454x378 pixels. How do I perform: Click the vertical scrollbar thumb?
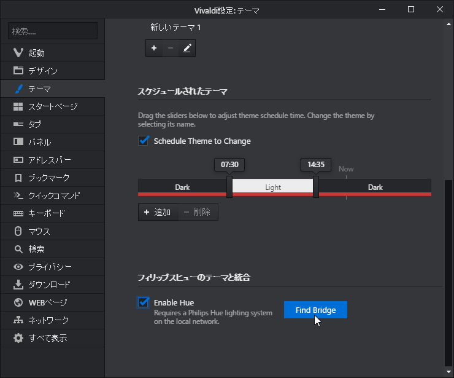pos(448,273)
